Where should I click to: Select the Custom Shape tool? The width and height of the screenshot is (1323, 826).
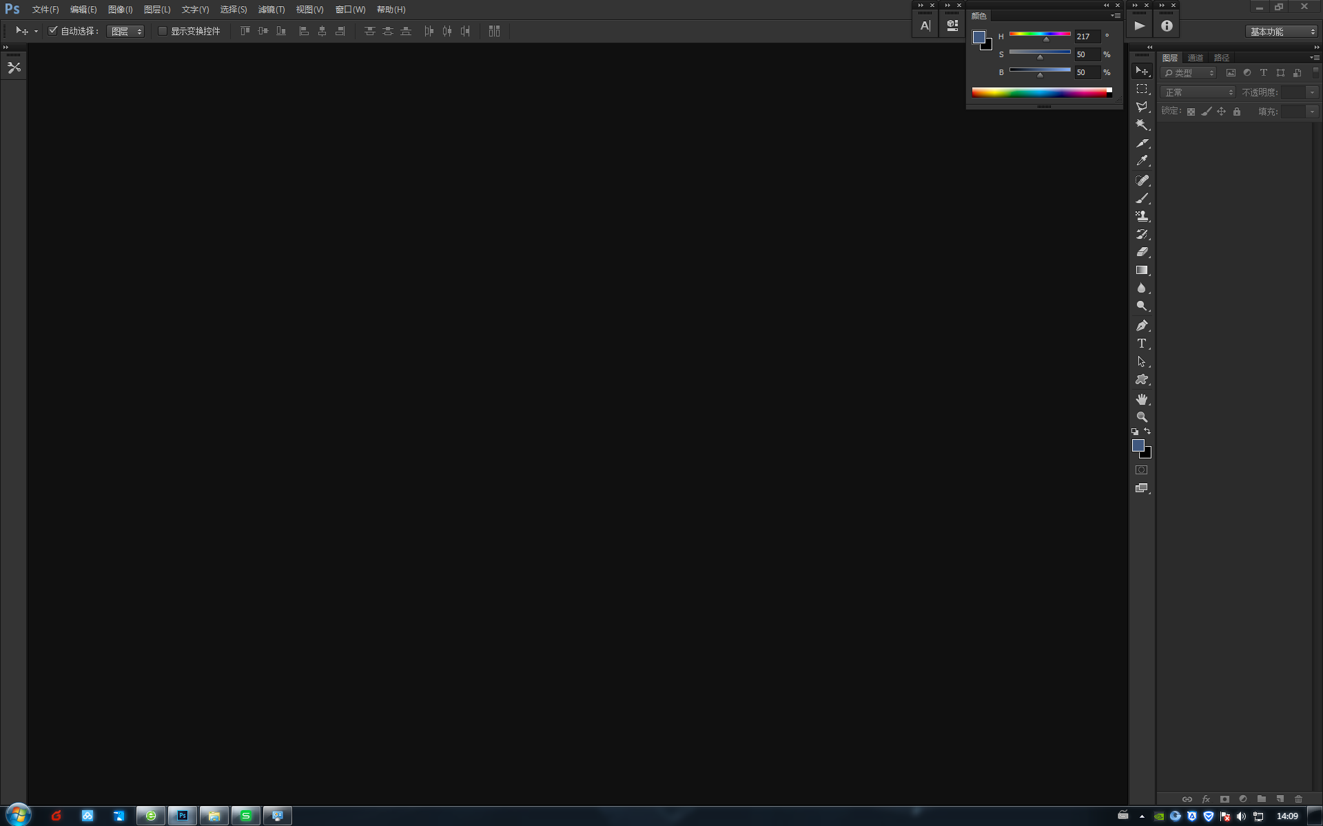tap(1142, 379)
